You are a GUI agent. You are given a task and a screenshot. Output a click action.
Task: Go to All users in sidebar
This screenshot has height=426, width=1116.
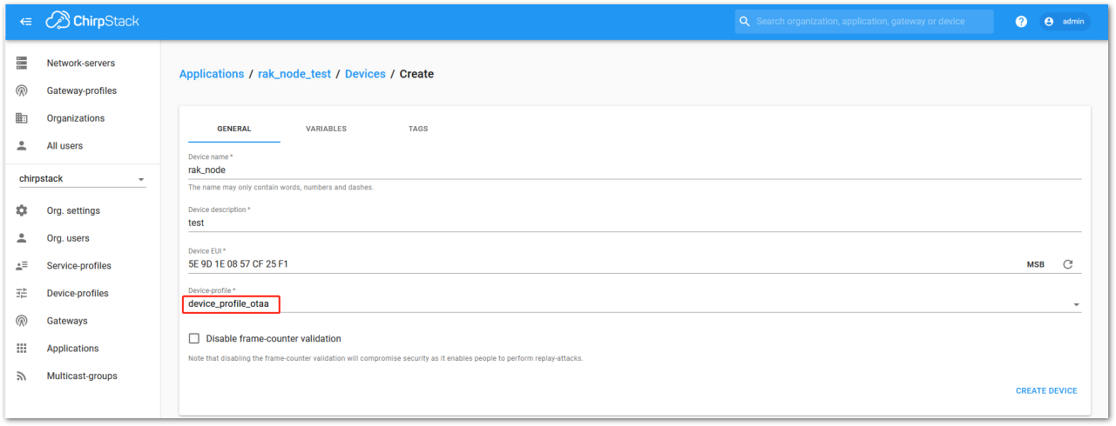pos(65,146)
